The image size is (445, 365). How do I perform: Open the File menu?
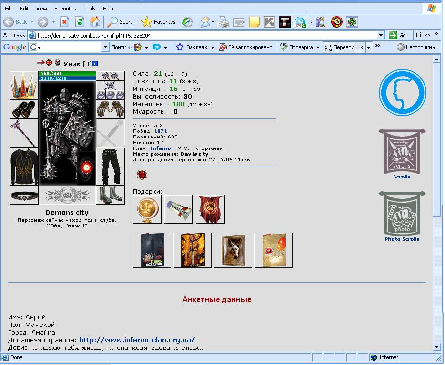point(9,9)
